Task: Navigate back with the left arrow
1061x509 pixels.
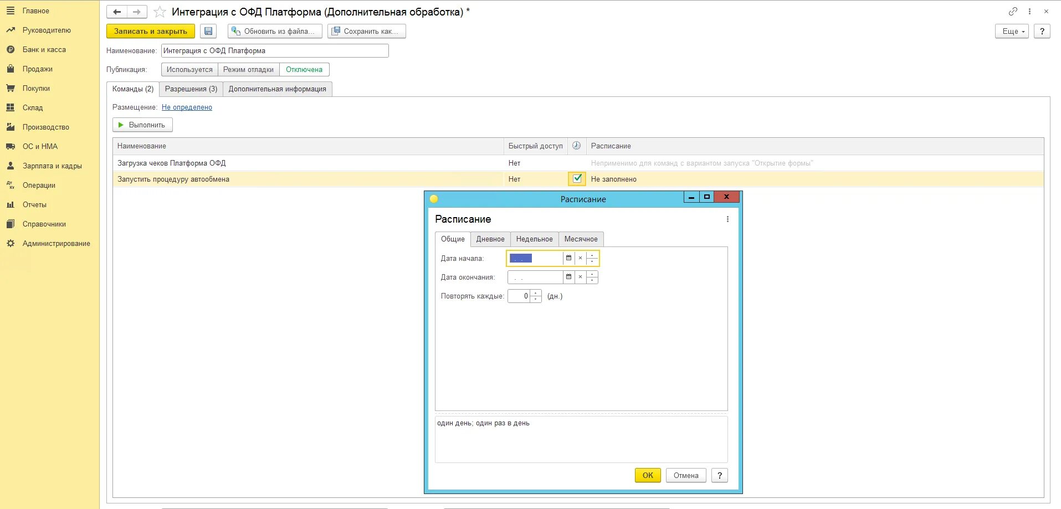Action: 117,12
